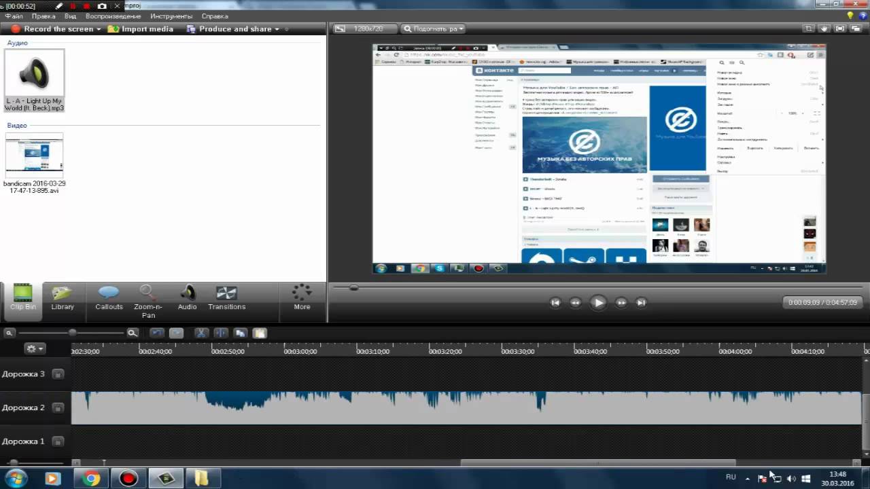Step backward in the preview
Viewport: 870px width, 489px height.
point(576,303)
